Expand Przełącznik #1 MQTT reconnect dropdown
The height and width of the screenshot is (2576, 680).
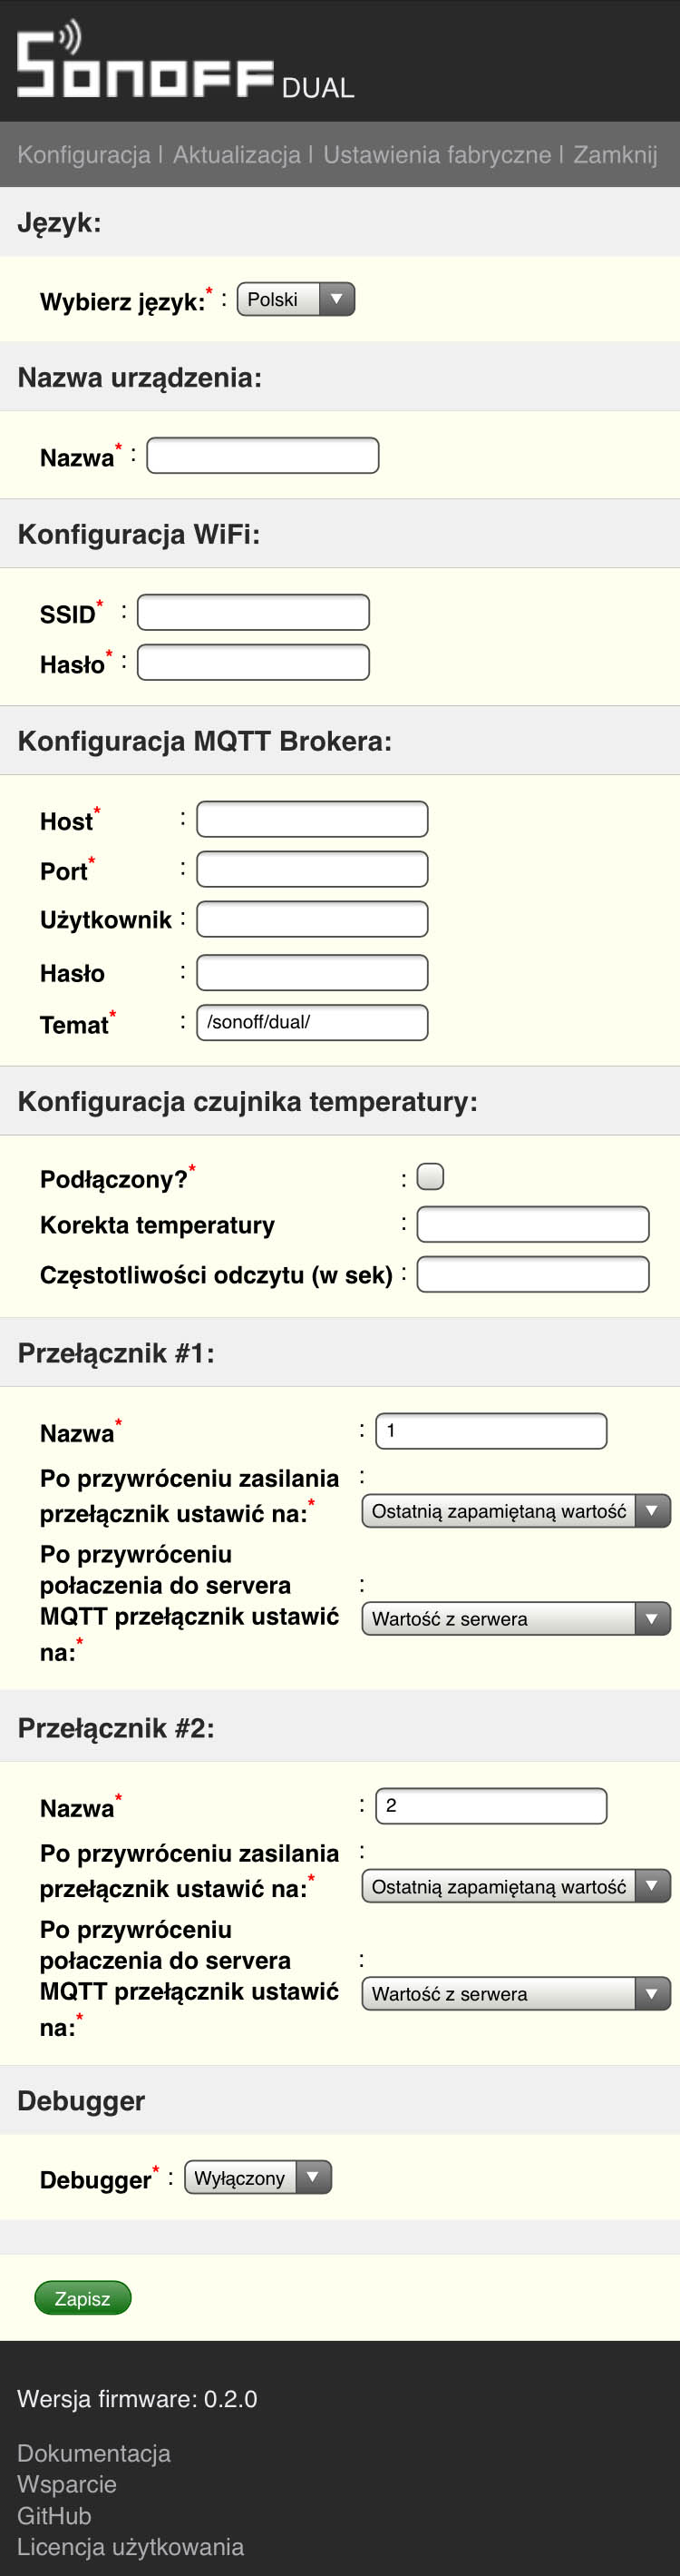coord(515,1619)
